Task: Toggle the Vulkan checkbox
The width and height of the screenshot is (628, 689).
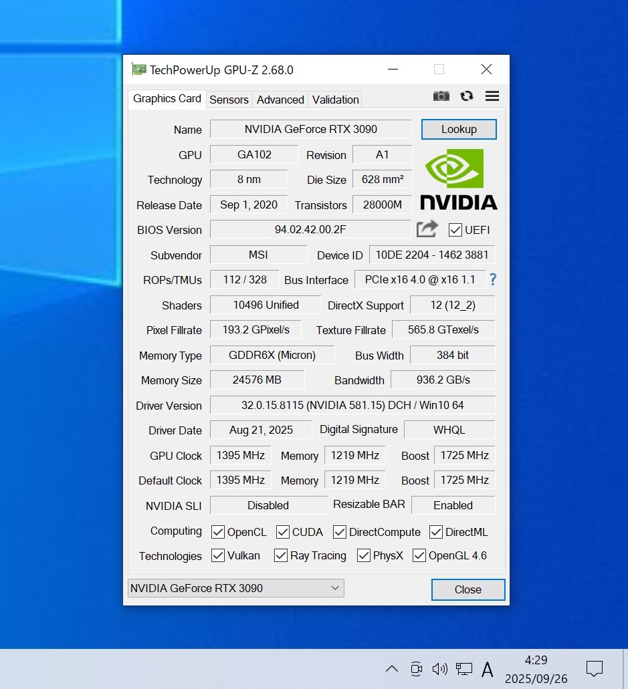Action: [x=217, y=555]
